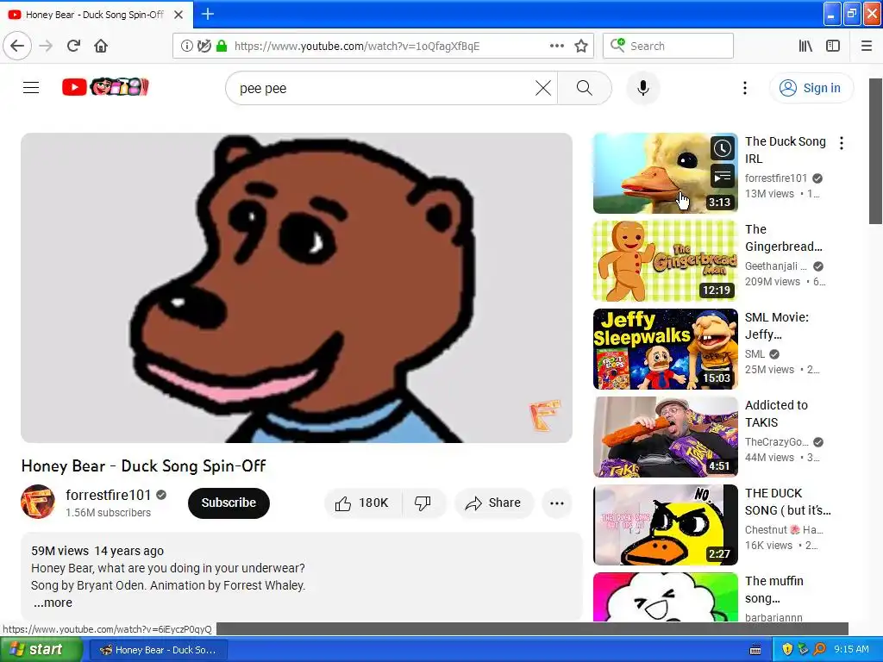
Task: Open the Firefox library icon
Action: [805, 46]
